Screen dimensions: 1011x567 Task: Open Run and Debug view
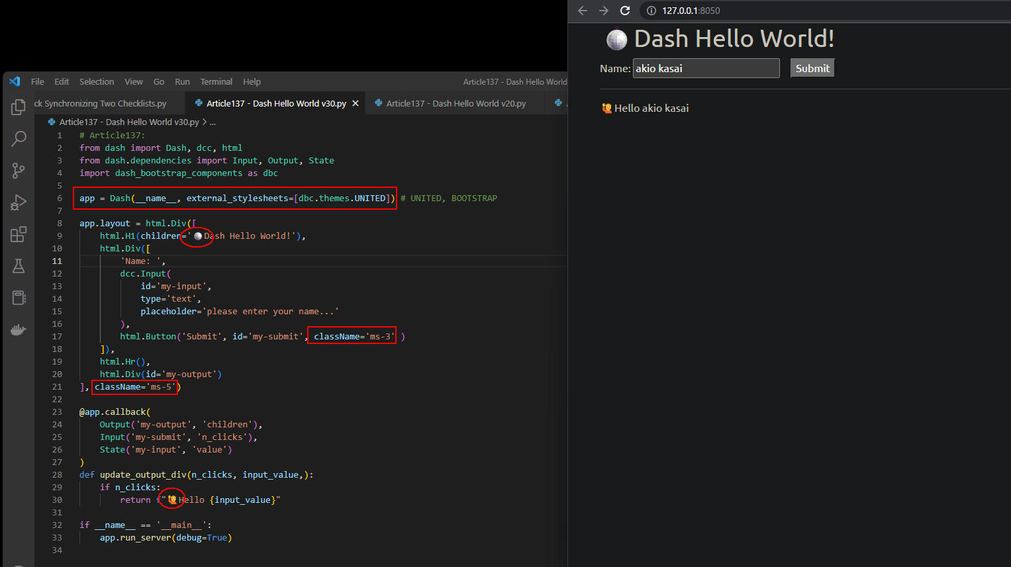pyautogui.click(x=19, y=202)
